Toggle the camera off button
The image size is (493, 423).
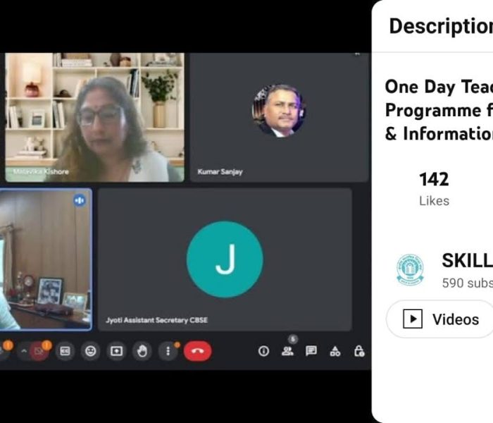(x=39, y=350)
